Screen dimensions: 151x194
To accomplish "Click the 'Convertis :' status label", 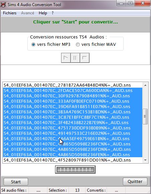I will click(96, 190).
